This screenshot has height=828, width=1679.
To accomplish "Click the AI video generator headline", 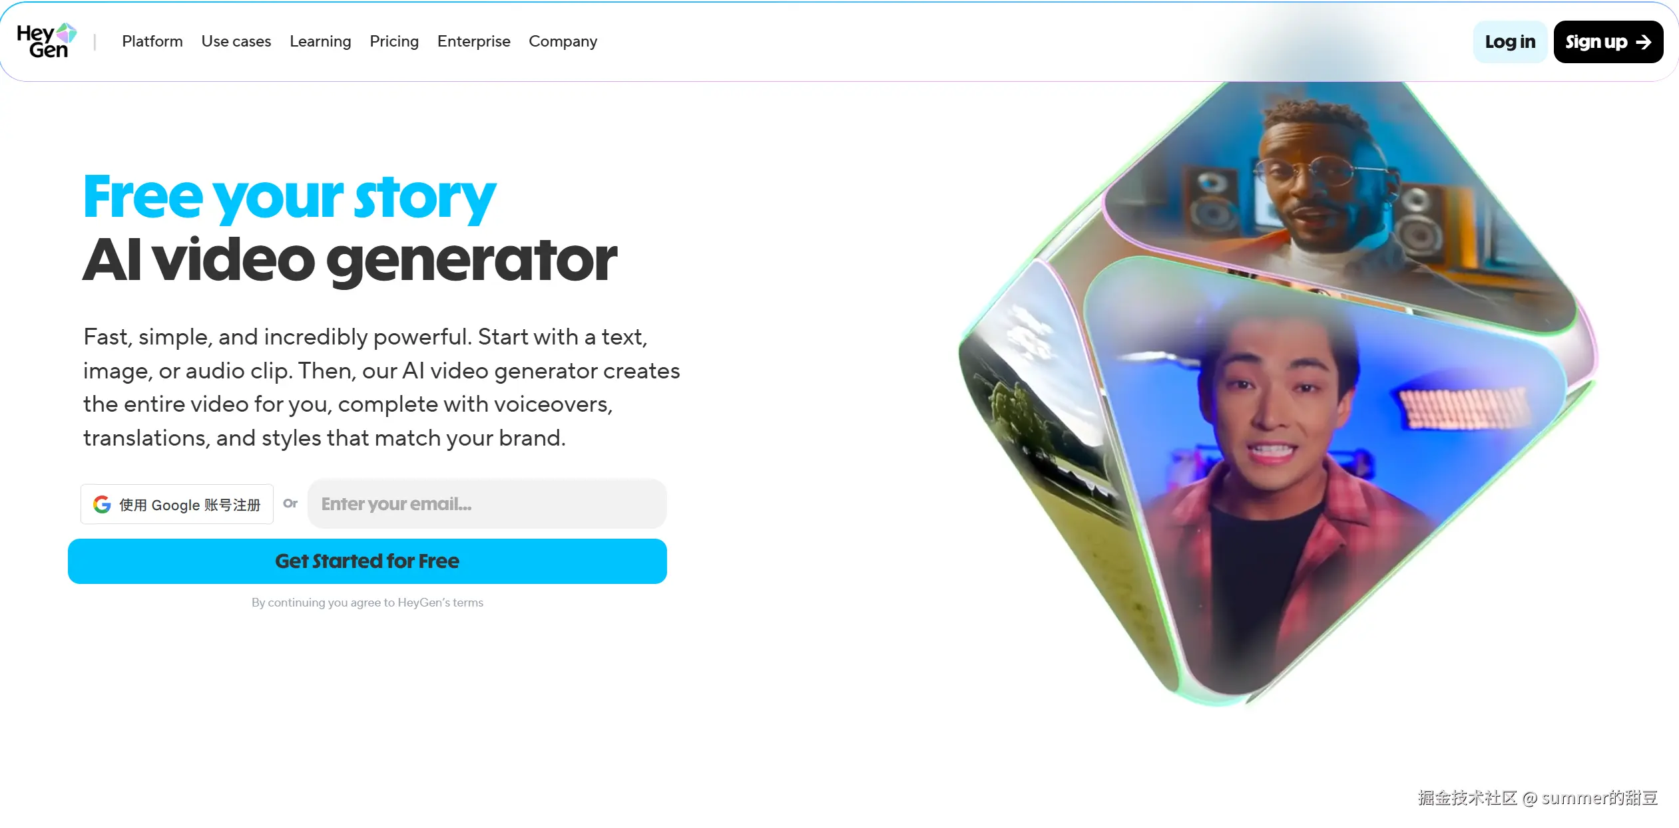I will 350,260.
